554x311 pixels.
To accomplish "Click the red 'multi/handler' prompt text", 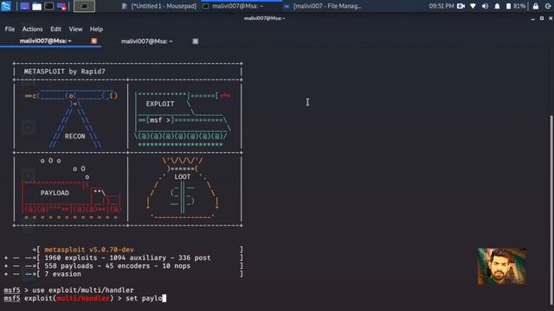I will 83,298.
